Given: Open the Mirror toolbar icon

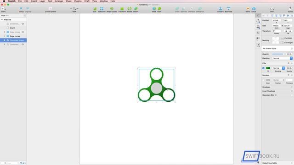Looking at the screenshot, I should [248, 9].
